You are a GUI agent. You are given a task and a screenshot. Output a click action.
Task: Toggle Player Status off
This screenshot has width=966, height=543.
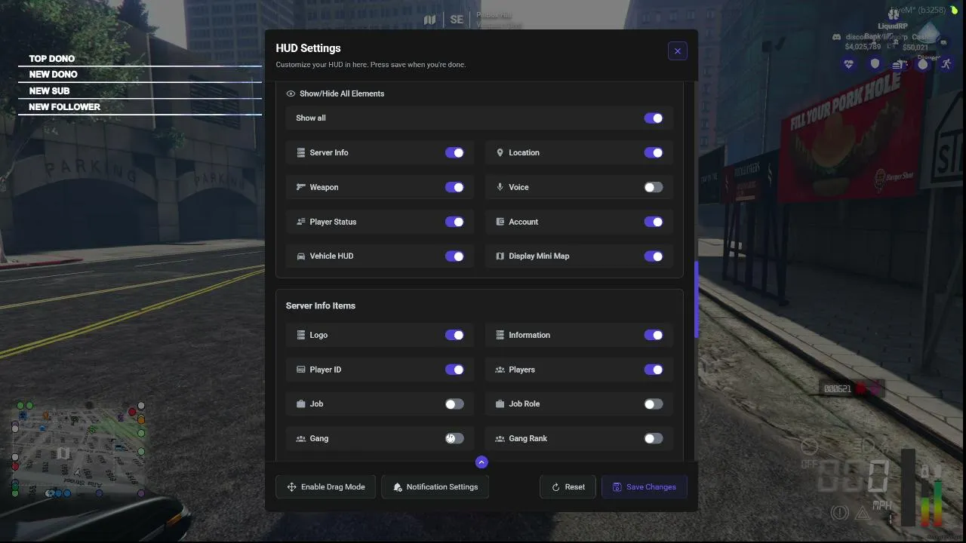pyautogui.click(x=454, y=222)
